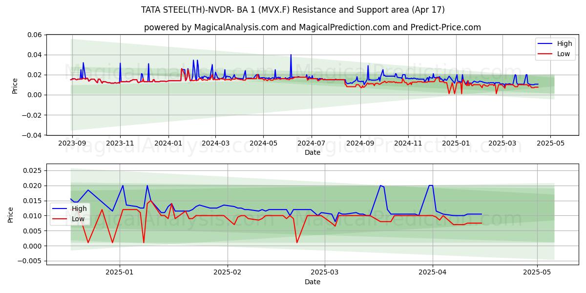Click the '2024-05' x-axis label
586x293 pixels.
pyautogui.click(x=263, y=143)
